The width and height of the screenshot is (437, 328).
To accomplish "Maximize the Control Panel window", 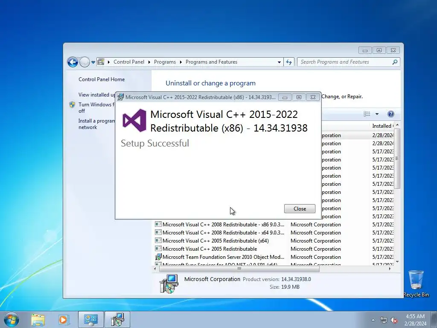I will (379, 50).
